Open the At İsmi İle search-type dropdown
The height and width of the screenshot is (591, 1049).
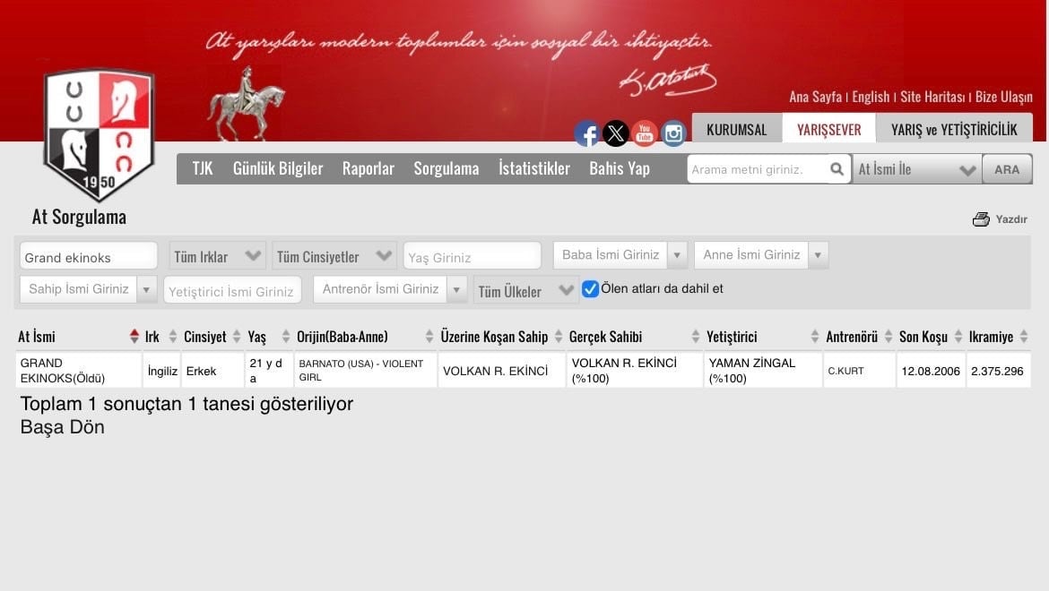(x=916, y=169)
